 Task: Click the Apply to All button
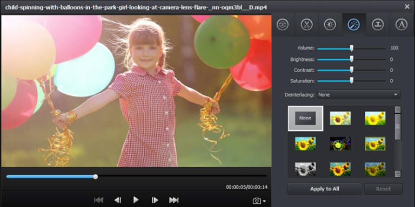324,189
